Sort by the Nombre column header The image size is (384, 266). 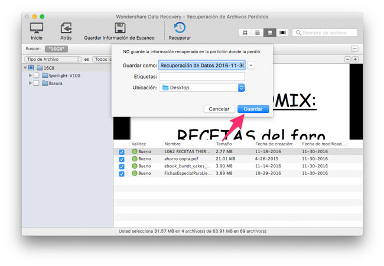click(x=173, y=144)
